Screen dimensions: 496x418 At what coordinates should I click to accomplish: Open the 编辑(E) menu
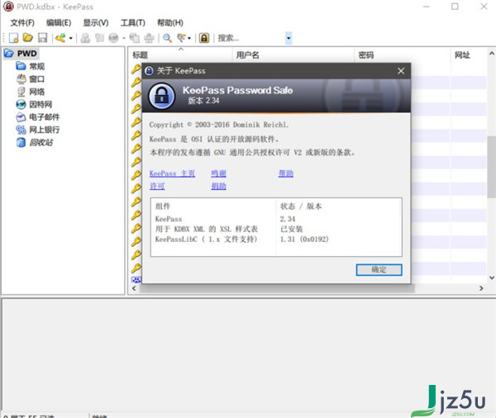[x=59, y=23]
